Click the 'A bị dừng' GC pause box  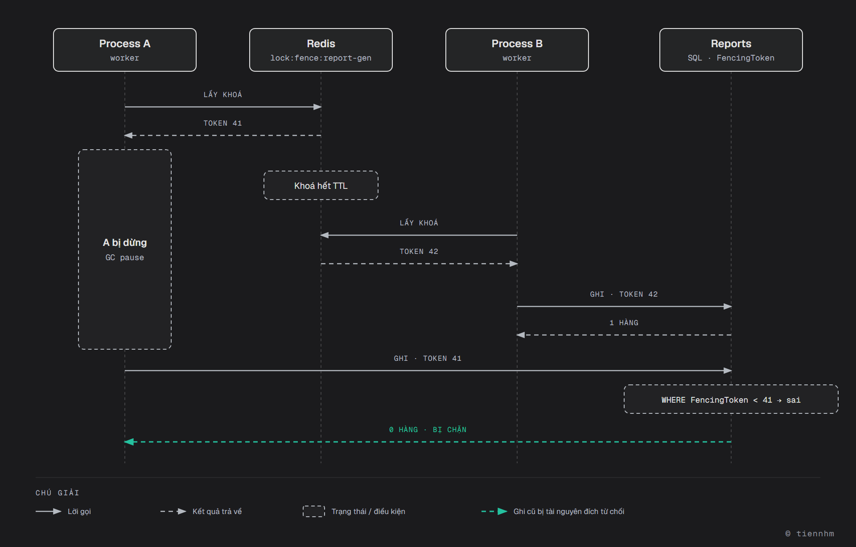(125, 249)
